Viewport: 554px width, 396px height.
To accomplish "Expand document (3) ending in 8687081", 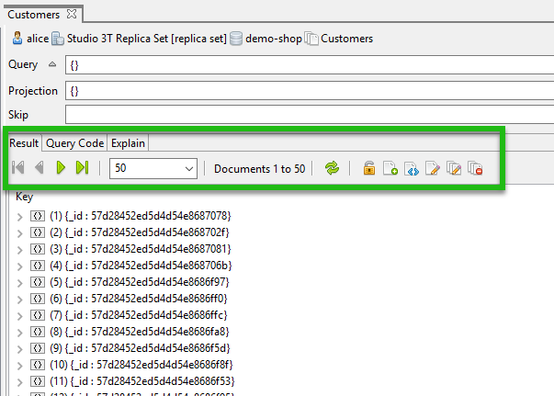I will [x=20, y=250].
